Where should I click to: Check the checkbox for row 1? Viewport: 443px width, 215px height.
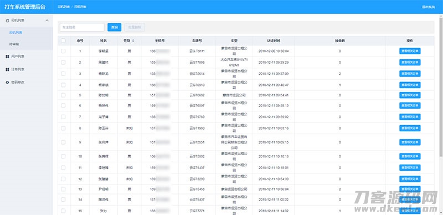63,51
